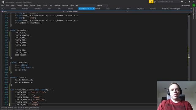Open the Tools menu
This screenshot has height=110, width=196.
(x=45, y=5)
